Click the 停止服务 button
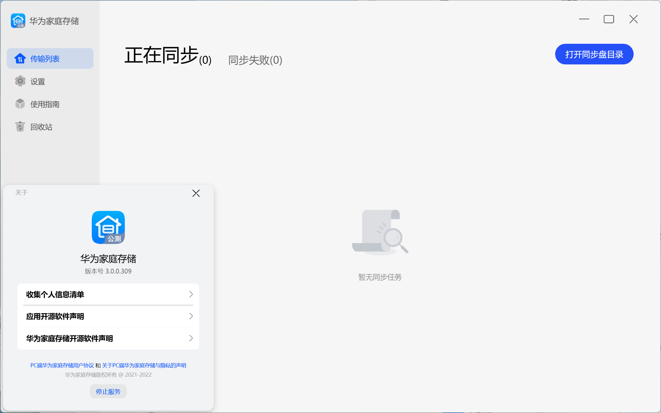Screen dimensions: 661x413 [x=108, y=391]
